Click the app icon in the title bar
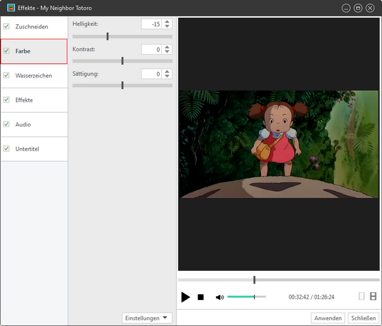Image resolution: width=382 pixels, height=326 pixels. tap(11, 8)
